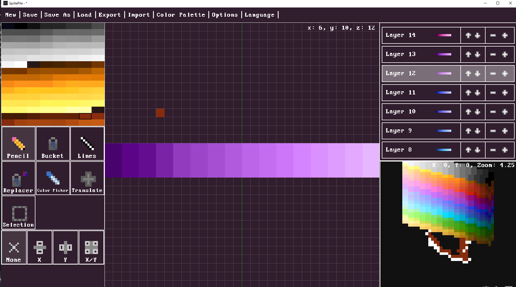Pick the white swatch in the palette
This screenshot has width=516, height=287.
[20, 65]
